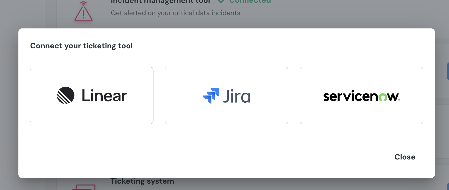Close the ticketing tool dialog
This screenshot has width=449, height=190.
pyautogui.click(x=405, y=157)
